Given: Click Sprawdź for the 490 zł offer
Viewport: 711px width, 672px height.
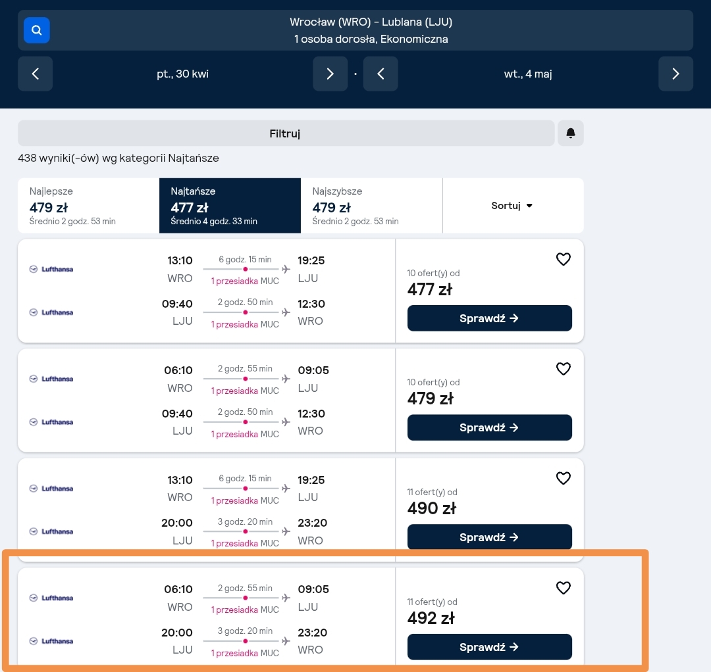Looking at the screenshot, I should (x=489, y=537).
